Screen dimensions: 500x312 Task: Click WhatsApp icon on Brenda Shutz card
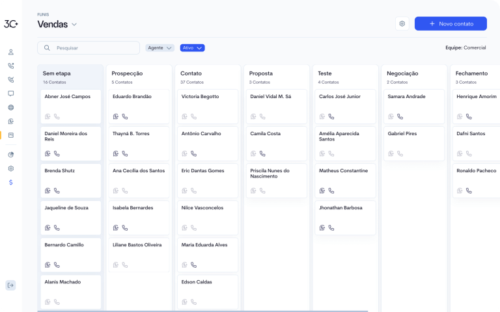coord(48,190)
